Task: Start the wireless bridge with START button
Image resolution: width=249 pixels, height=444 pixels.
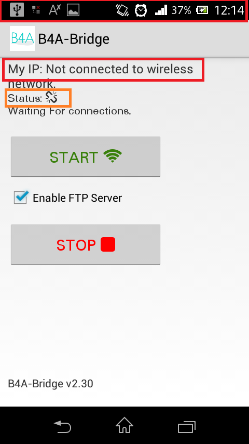Action: click(86, 156)
